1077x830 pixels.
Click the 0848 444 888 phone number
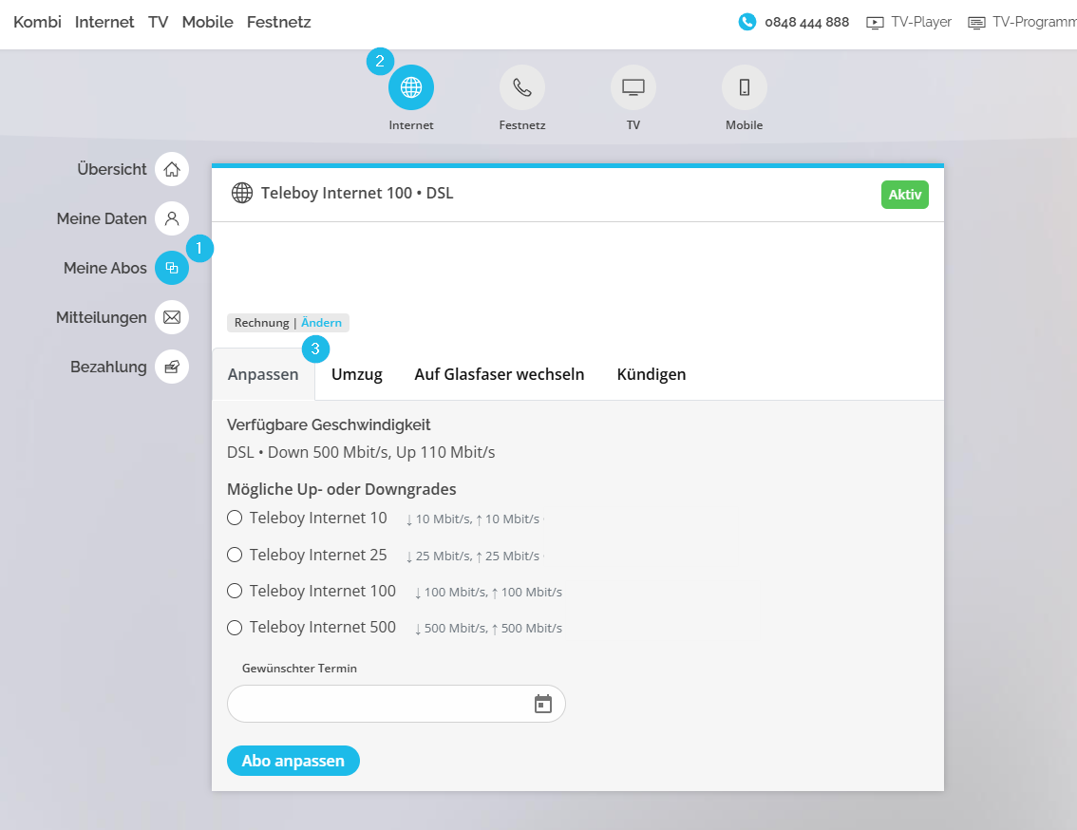807,22
